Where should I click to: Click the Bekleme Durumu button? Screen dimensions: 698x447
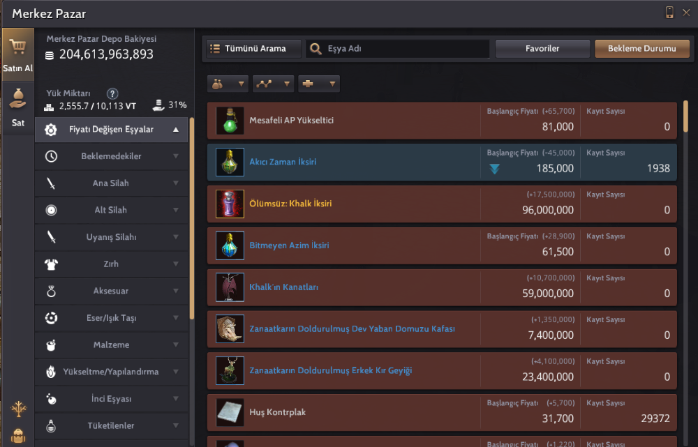(641, 49)
